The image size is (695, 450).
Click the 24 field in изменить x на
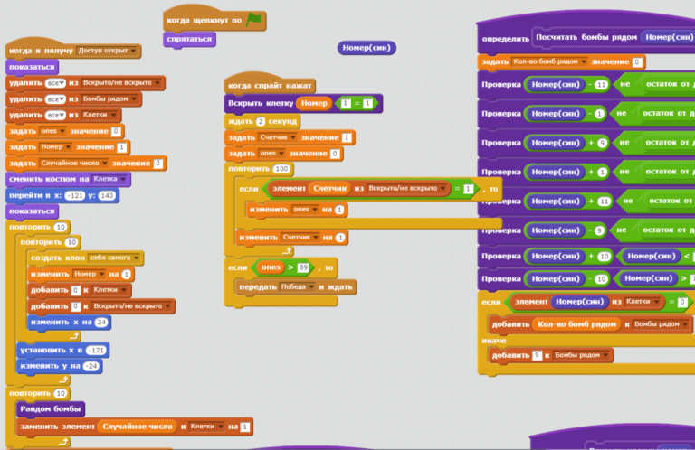pyautogui.click(x=101, y=322)
